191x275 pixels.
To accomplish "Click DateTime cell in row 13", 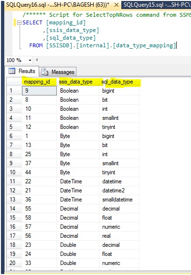I will tap(78, 200).
